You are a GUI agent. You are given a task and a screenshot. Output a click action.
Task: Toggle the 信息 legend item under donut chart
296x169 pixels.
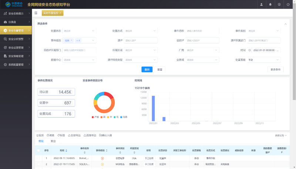[x=124, y=117]
